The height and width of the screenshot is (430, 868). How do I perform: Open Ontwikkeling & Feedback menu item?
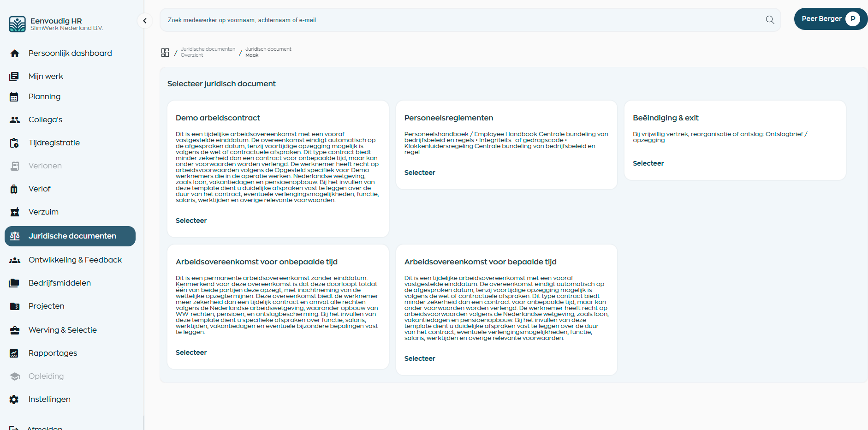pyautogui.click(x=75, y=260)
